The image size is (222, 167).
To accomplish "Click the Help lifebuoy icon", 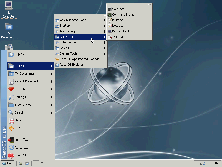I will click(11, 121).
